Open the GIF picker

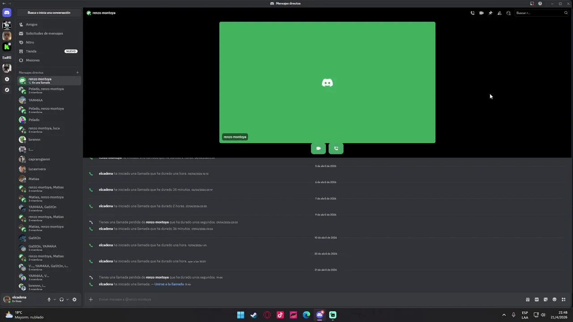point(536,300)
